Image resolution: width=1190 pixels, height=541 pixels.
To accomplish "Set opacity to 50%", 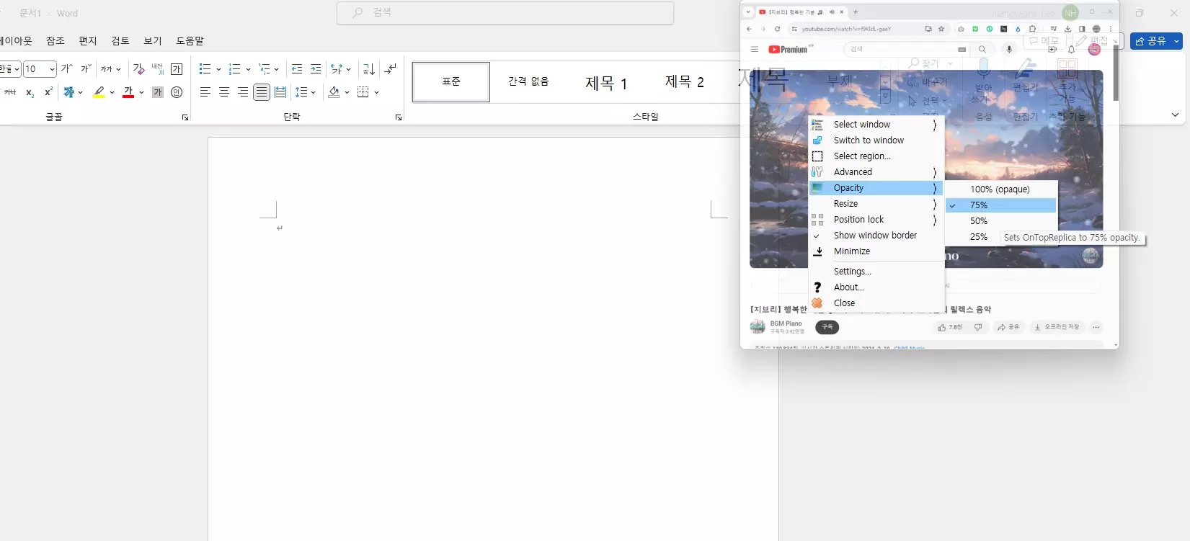I will pos(1001,221).
